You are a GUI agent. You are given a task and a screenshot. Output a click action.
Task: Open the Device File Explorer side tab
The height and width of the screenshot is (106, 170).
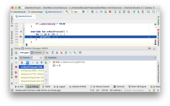click(x=158, y=72)
